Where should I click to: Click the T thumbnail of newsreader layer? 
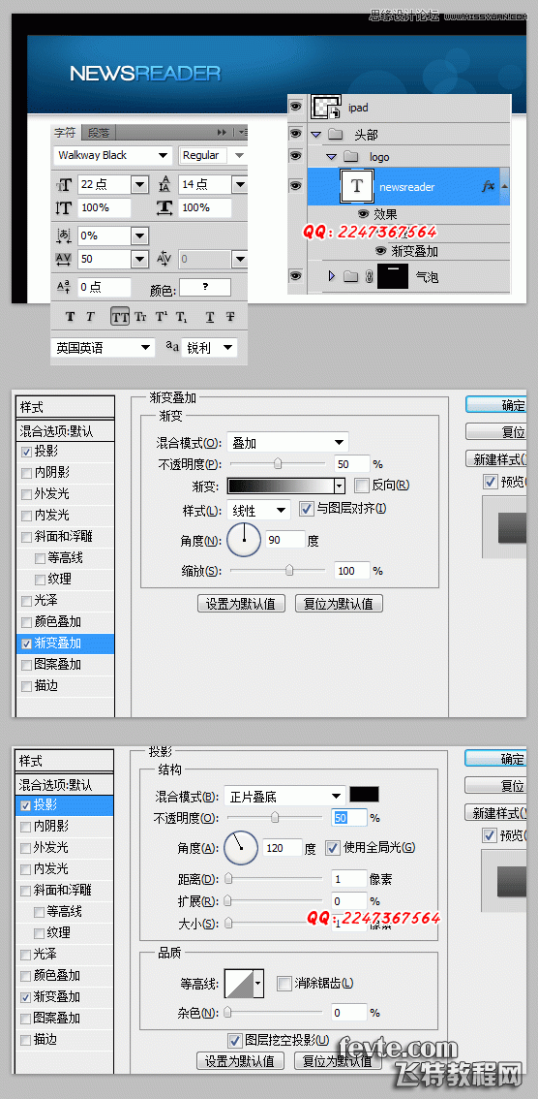[x=357, y=186]
